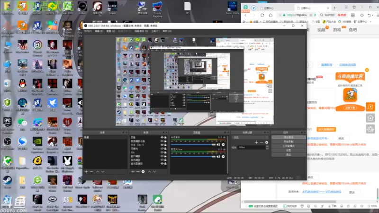Screen dimensions: 379x213
Task: Move the scene down in the Scenes panel
Action: tap(103, 171)
